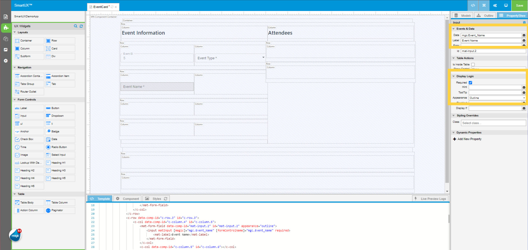Switch to the Outline tab

[x=485, y=15]
